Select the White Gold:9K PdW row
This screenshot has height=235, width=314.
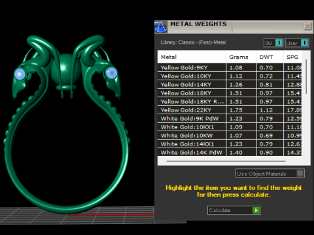click(230, 119)
